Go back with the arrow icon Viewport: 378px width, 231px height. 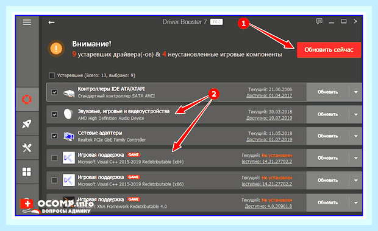tap(51, 22)
